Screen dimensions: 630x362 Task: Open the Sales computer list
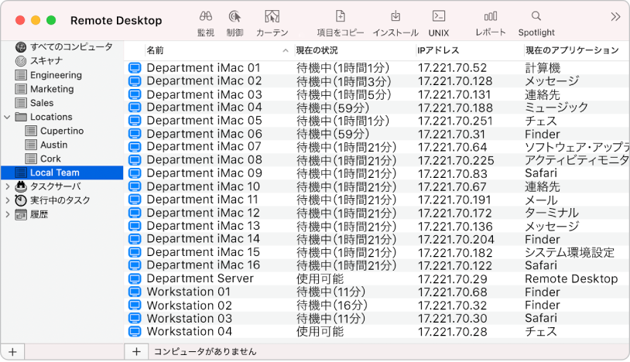click(x=42, y=103)
